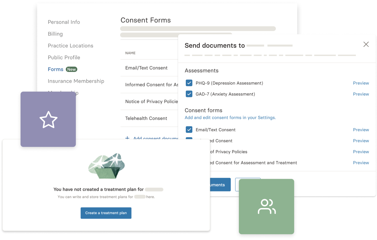
Task: Open the Public Profile section
Action: point(64,57)
